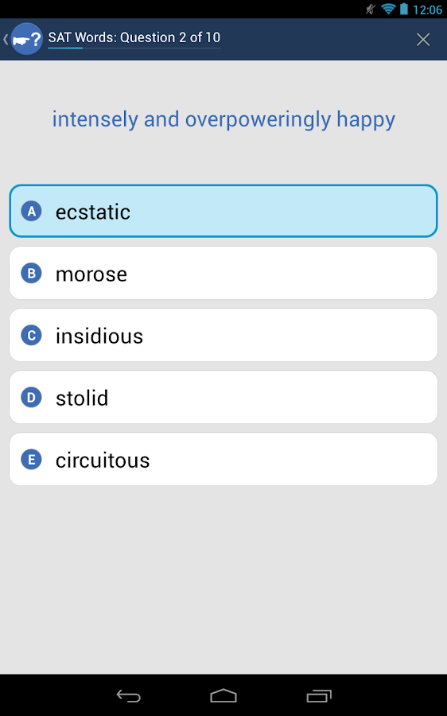Viewport: 447px width, 716px height.
Task: Tap the Android home navigation button
Action: coord(223,696)
